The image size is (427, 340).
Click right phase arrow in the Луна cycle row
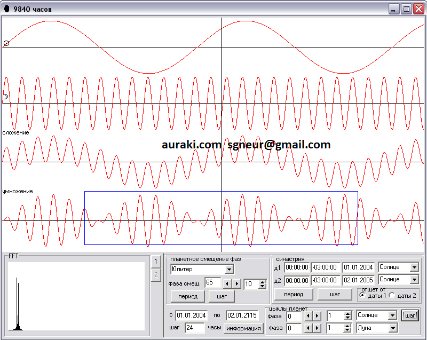tap(317, 328)
